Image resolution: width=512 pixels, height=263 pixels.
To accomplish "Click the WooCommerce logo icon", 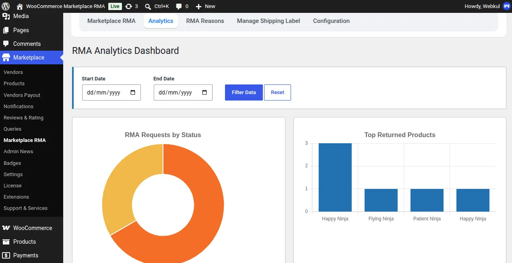I will (6, 228).
